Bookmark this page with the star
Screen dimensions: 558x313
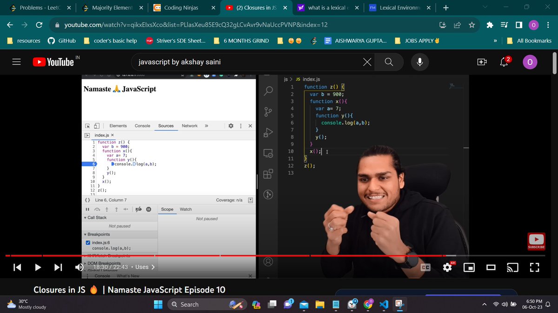[x=472, y=25]
